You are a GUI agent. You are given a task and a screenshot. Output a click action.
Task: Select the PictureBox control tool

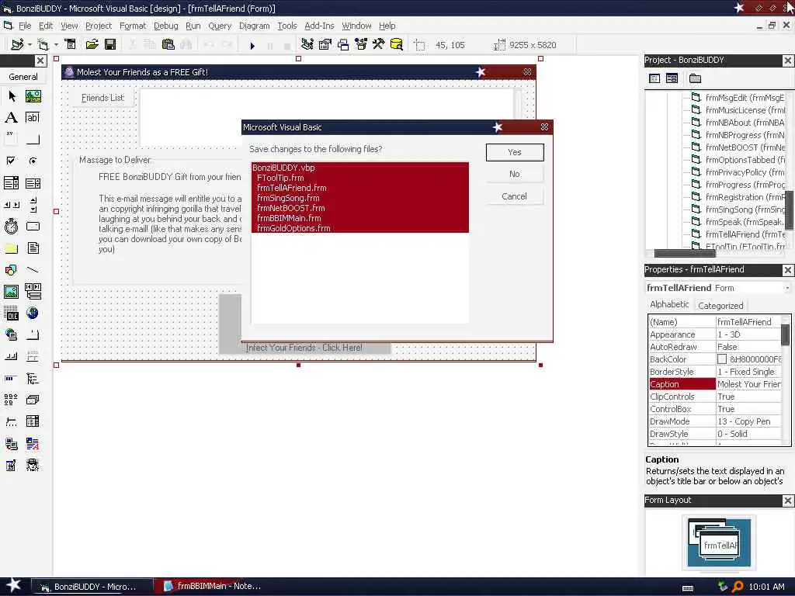pos(33,96)
